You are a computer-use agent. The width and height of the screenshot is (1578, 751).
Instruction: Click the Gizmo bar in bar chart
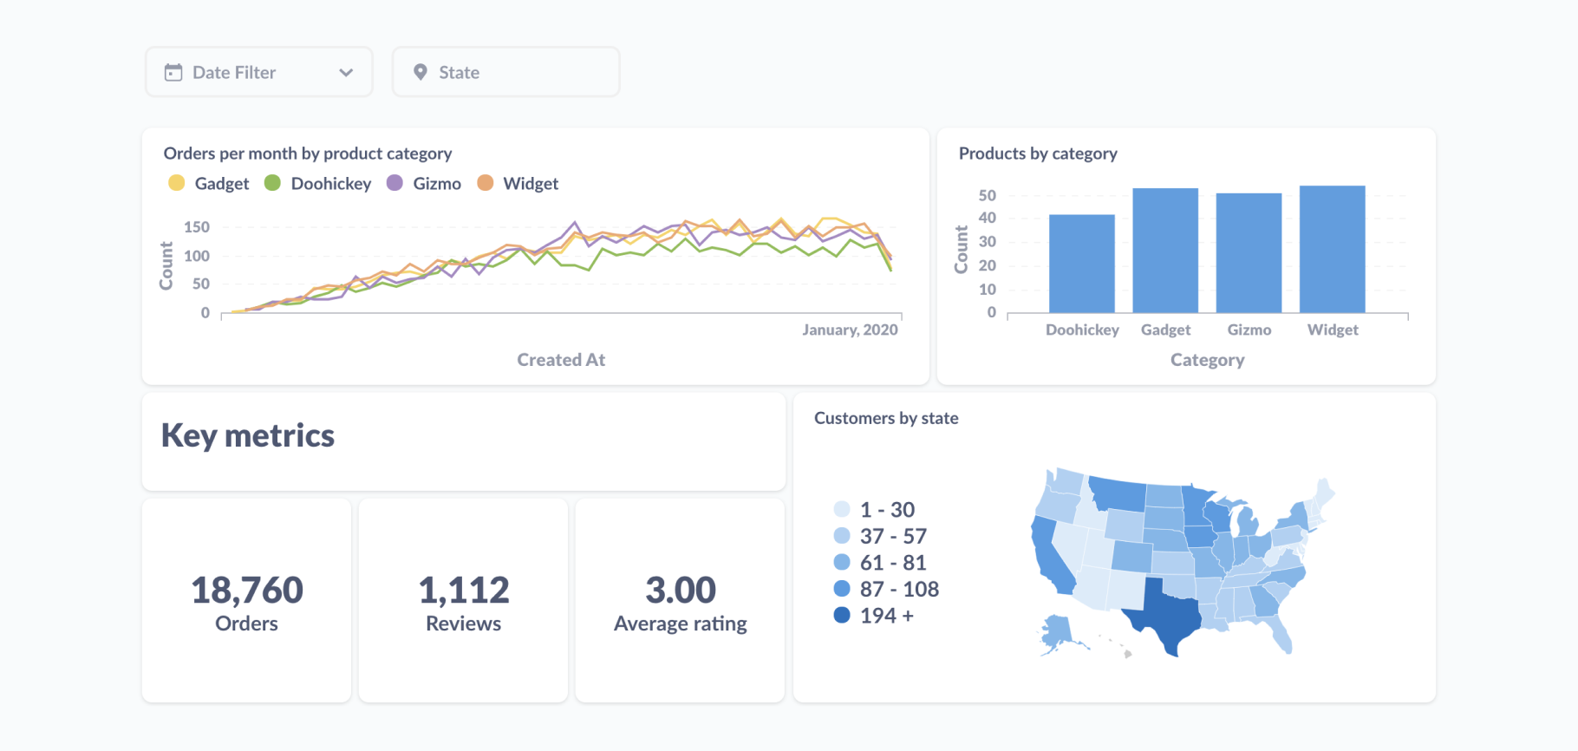tap(1249, 253)
